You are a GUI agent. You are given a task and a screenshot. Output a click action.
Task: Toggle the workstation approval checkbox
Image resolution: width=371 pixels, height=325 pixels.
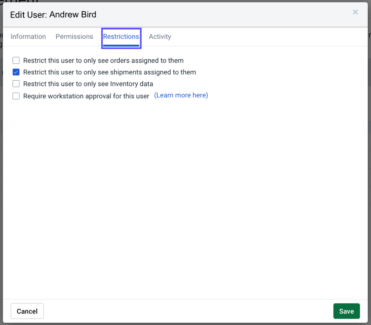tap(16, 96)
